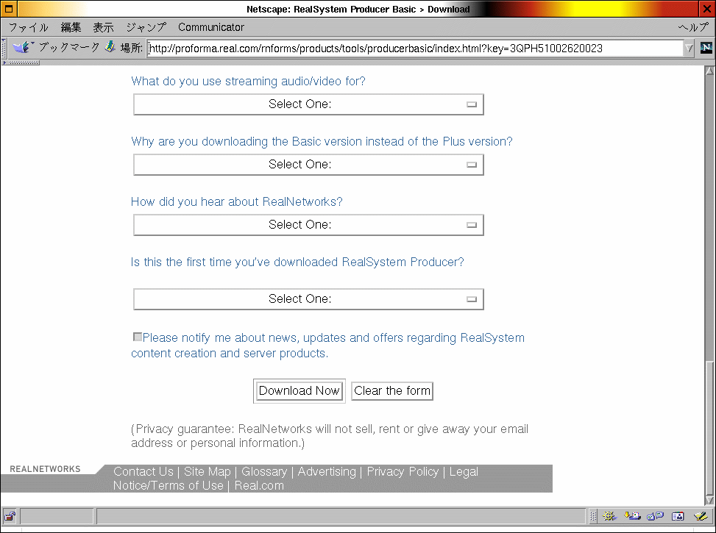The height and width of the screenshot is (533, 716).
Task: Follow the Legal Notice/Terms of Use link
Action: point(168,485)
